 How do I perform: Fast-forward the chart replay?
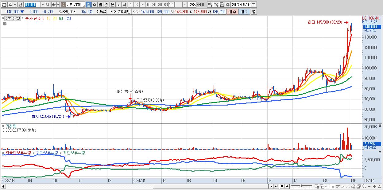[287, 186]
